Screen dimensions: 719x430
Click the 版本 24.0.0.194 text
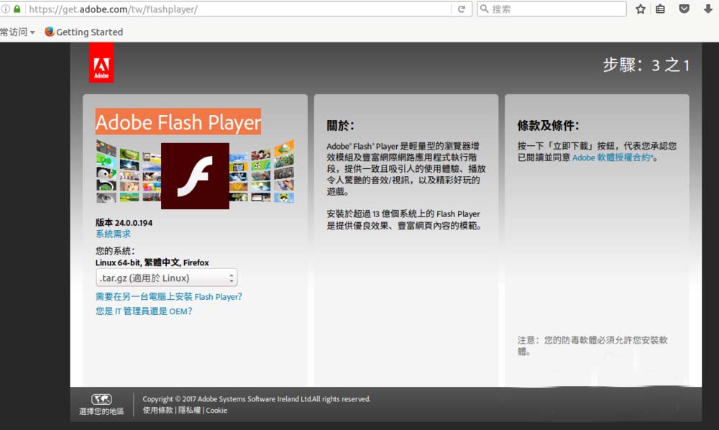[x=124, y=223]
